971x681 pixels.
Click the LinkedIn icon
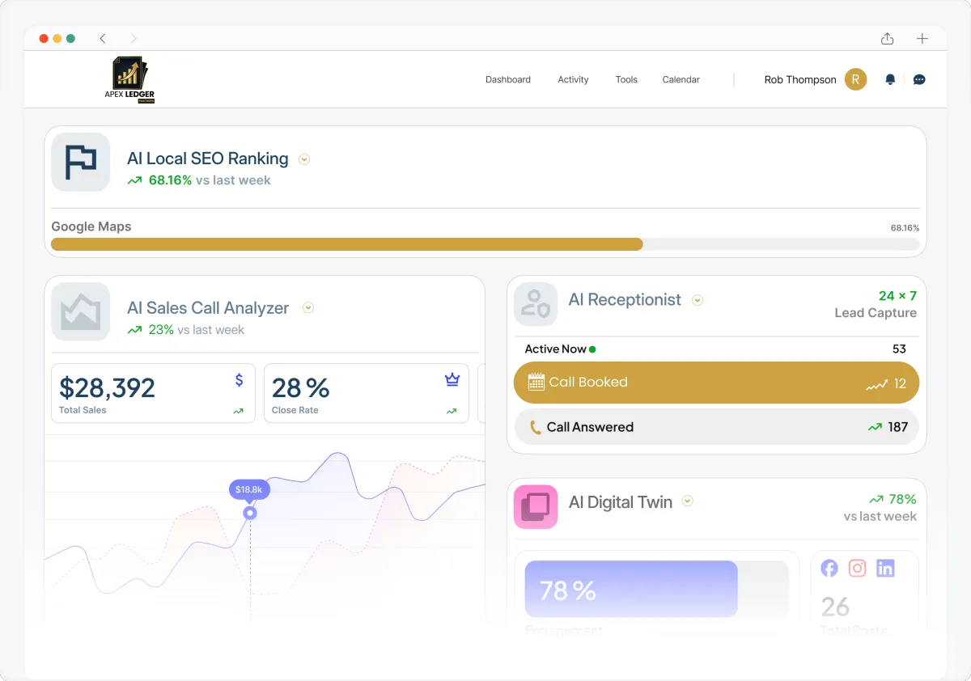pos(885,569)
